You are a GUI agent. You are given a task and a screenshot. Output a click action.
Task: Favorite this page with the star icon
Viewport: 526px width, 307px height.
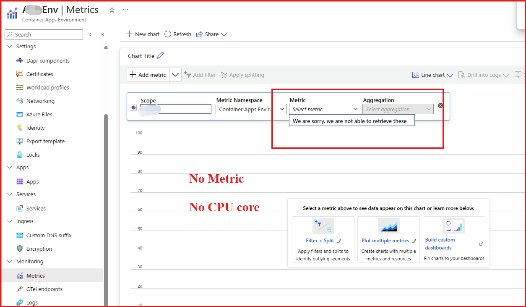tap(112, 10)
